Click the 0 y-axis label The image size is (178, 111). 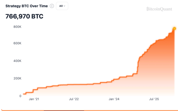pyautogui.click(x=20, y=96)
